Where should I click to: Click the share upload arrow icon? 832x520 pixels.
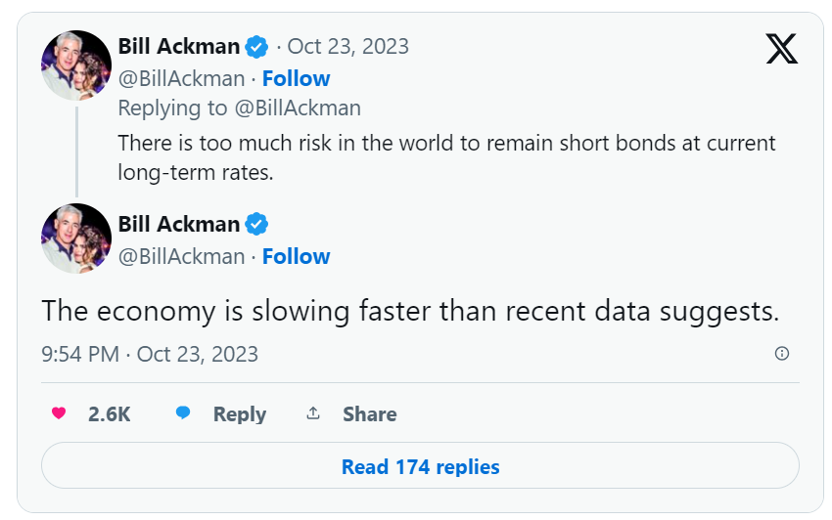pos(313,413)
